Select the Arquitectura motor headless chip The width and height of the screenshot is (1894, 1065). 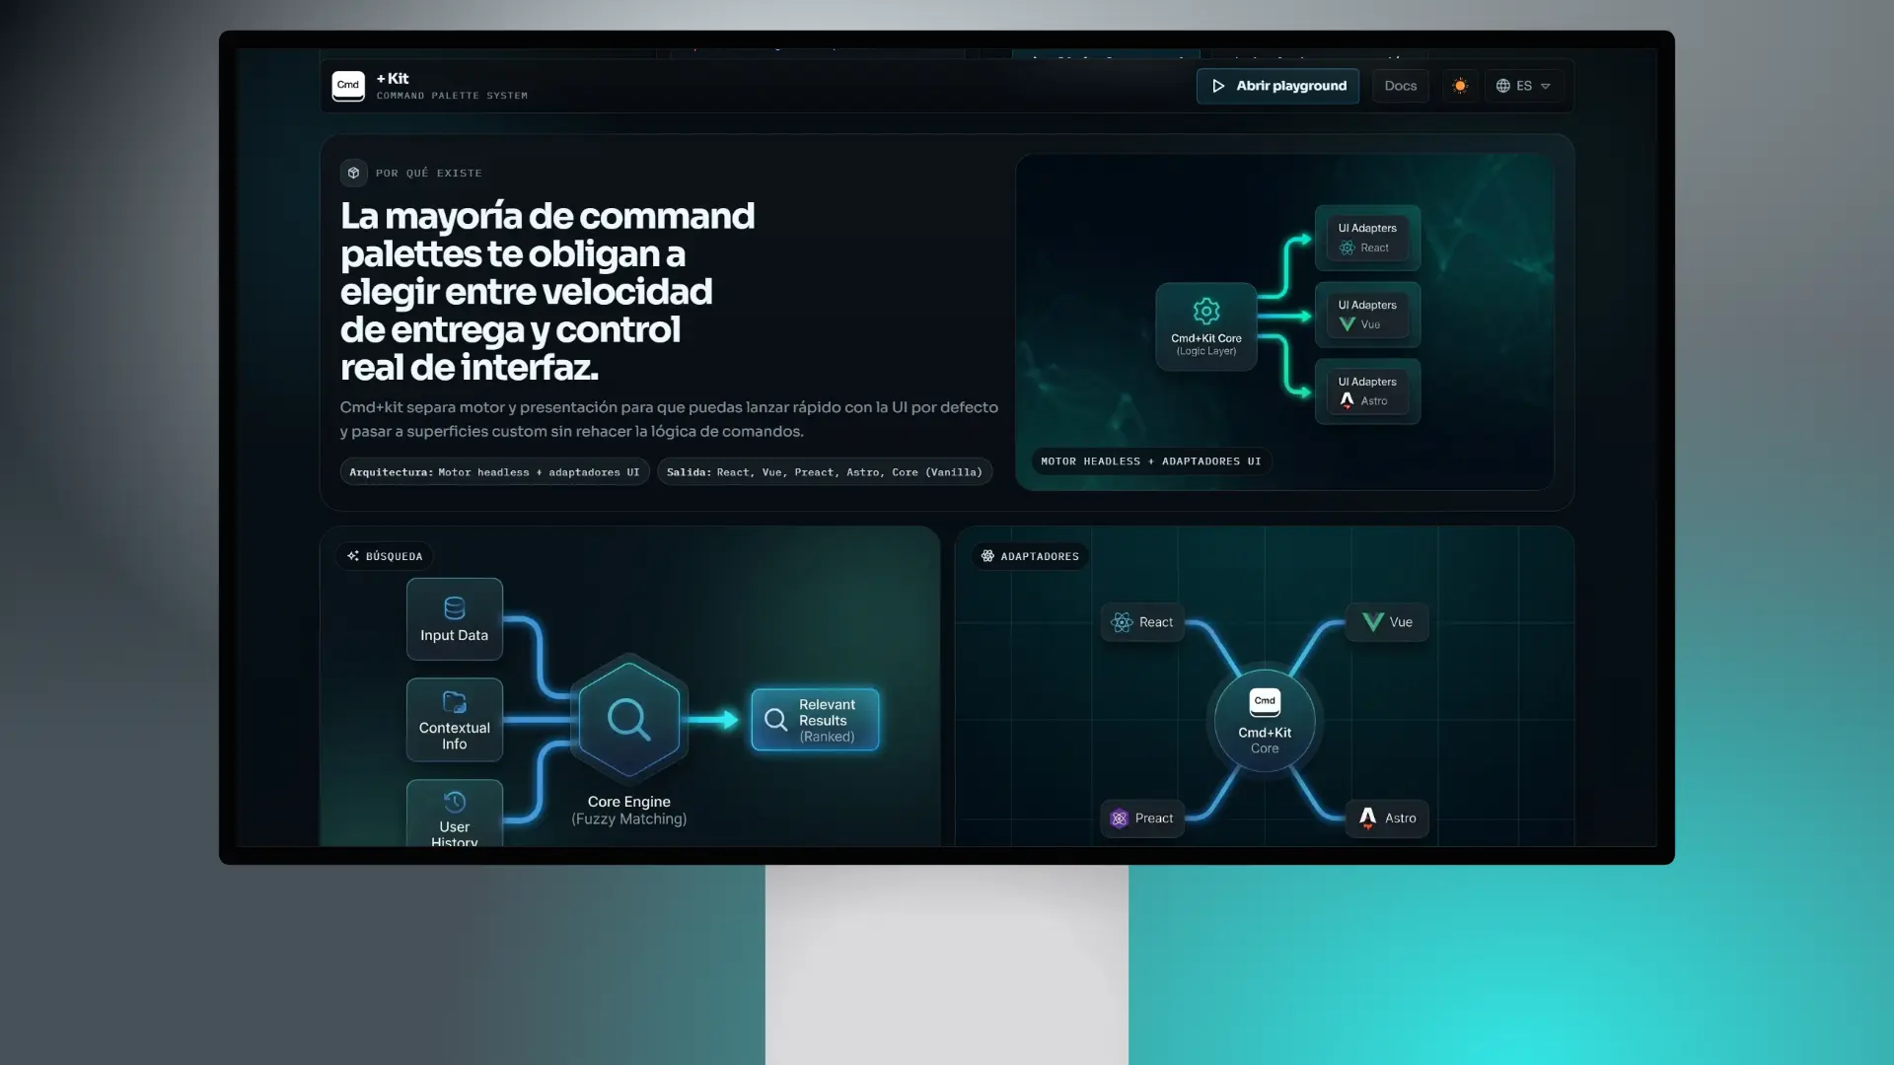[494, 472]
